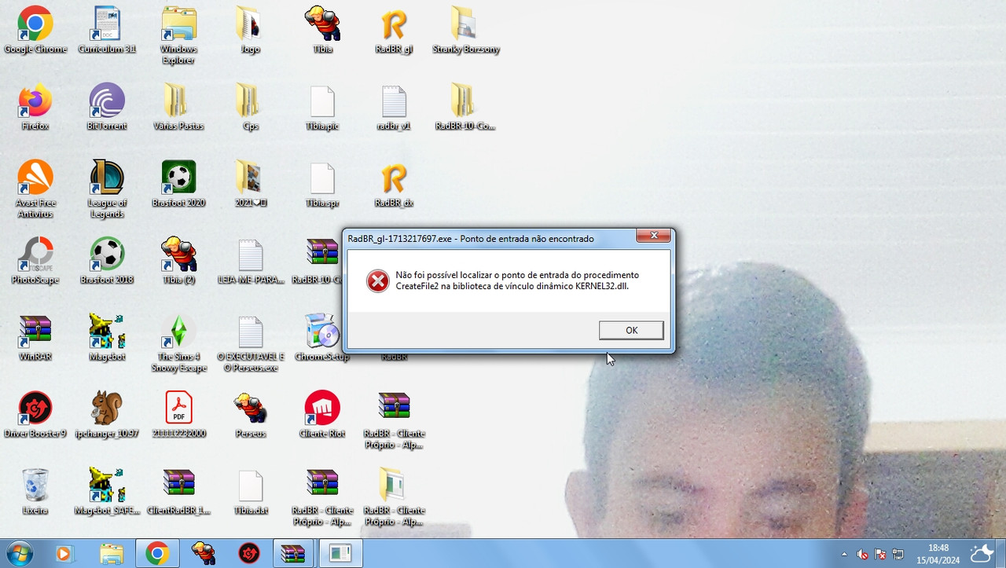Select The Sims 4 Snowy Escape icon
The image size is (1006, 568).
(178, 343)
